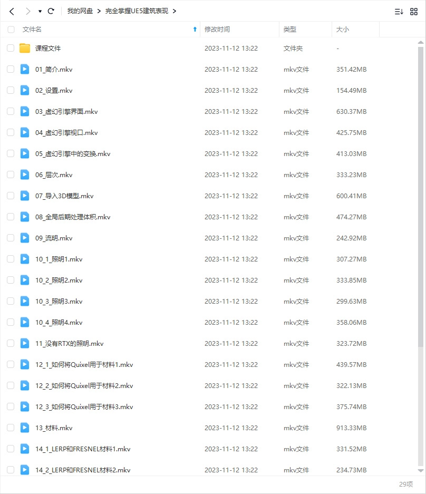Click the video icon for 13_材料.mkv
The image size is (426, 494).
click(x=25, y=428)
